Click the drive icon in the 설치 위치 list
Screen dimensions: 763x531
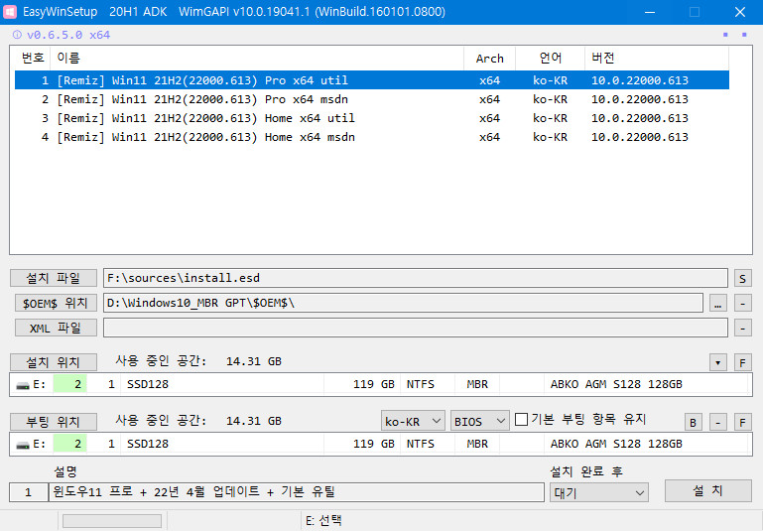pyautogui.click(x=23, y=385)
